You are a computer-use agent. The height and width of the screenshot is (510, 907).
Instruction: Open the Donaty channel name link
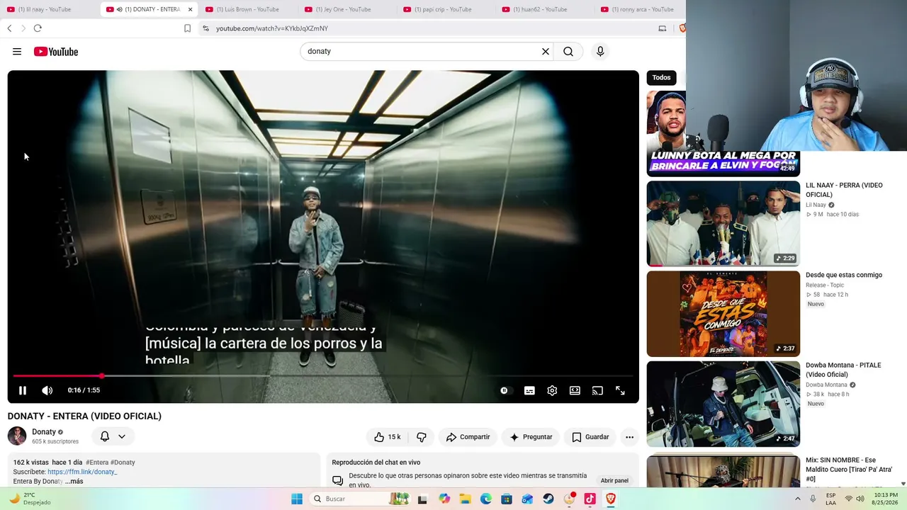tap(44, 432)
